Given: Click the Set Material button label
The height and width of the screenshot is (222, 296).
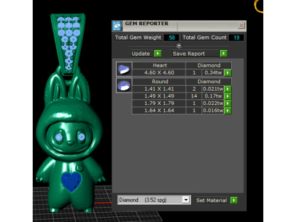Looking at the screenshot, I should [212, 200].
